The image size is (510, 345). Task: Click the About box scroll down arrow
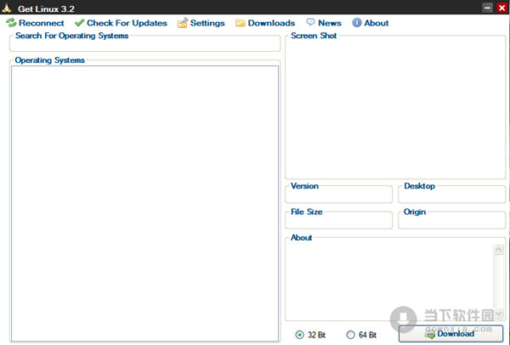498,314
